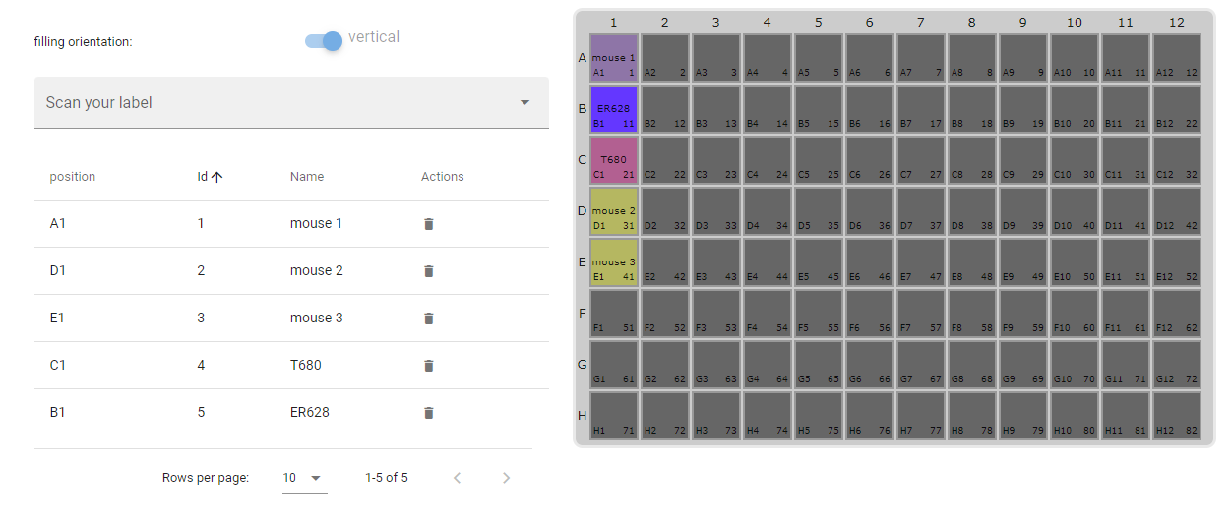Go to next table page
Image resolution: width=1231 pixels, height=522 pixels.
[507, 478]
